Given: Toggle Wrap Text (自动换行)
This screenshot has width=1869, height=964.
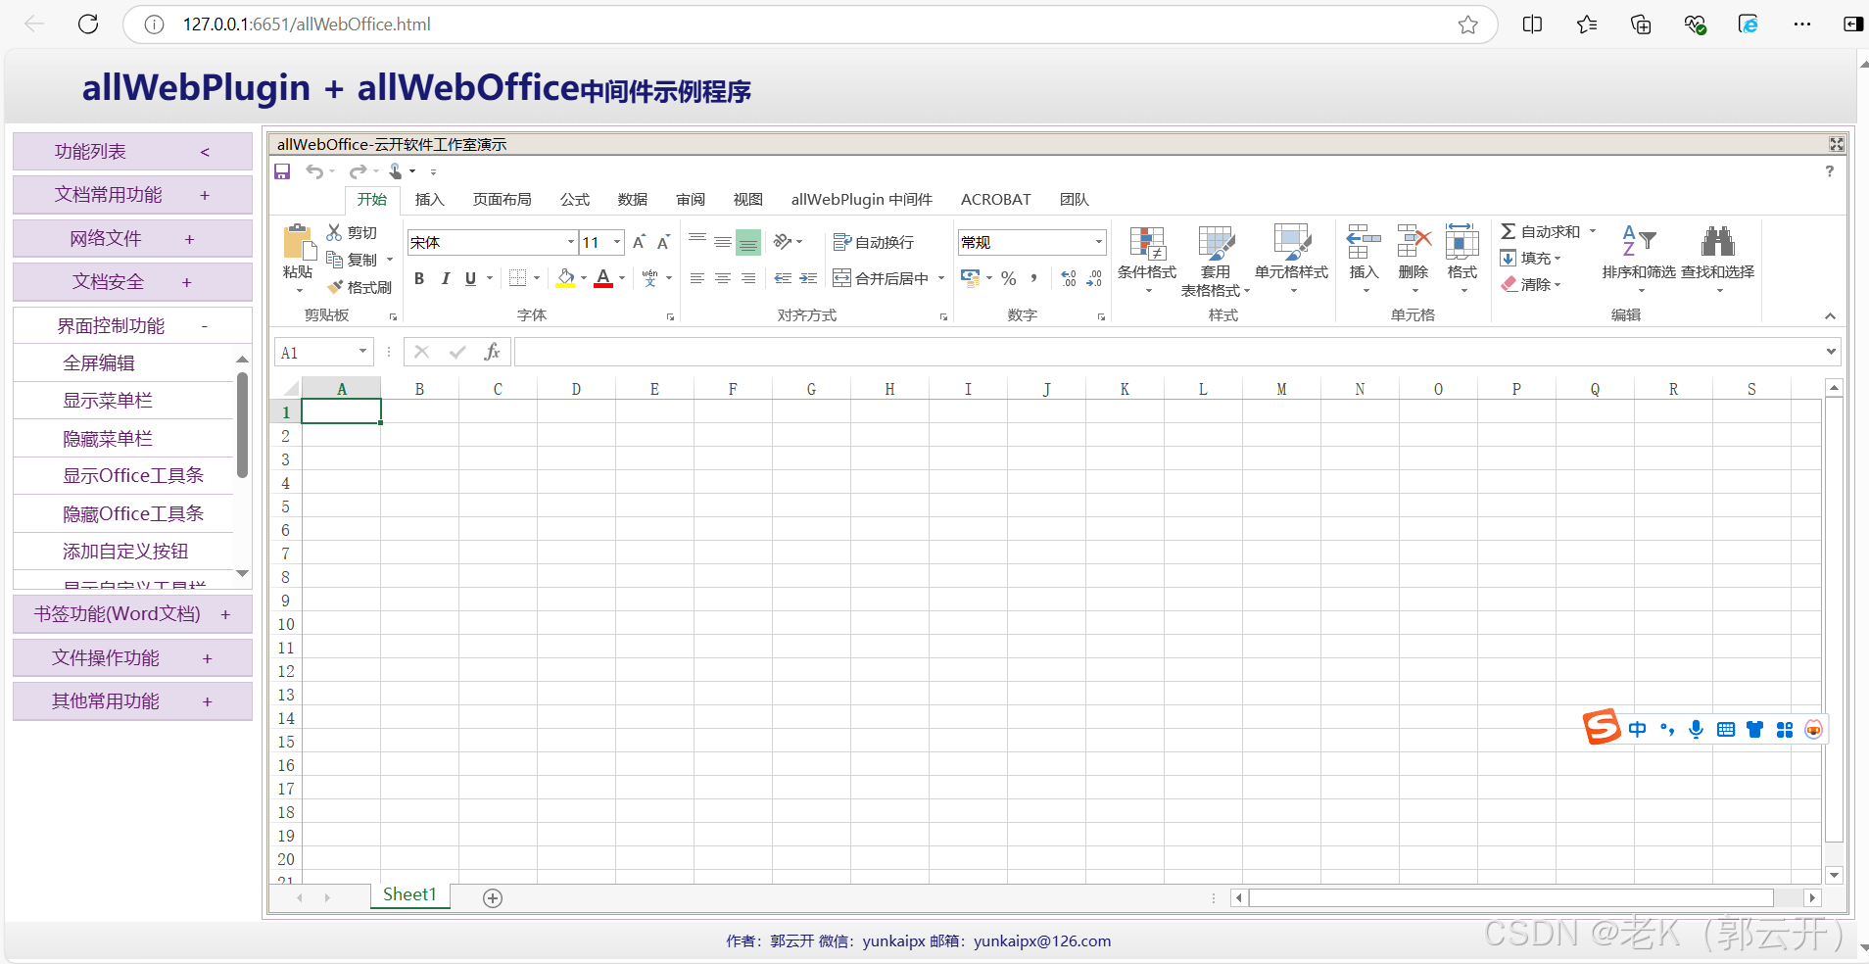Looking at the screenshot, I should pyautogui.click(x=874, y=242).
